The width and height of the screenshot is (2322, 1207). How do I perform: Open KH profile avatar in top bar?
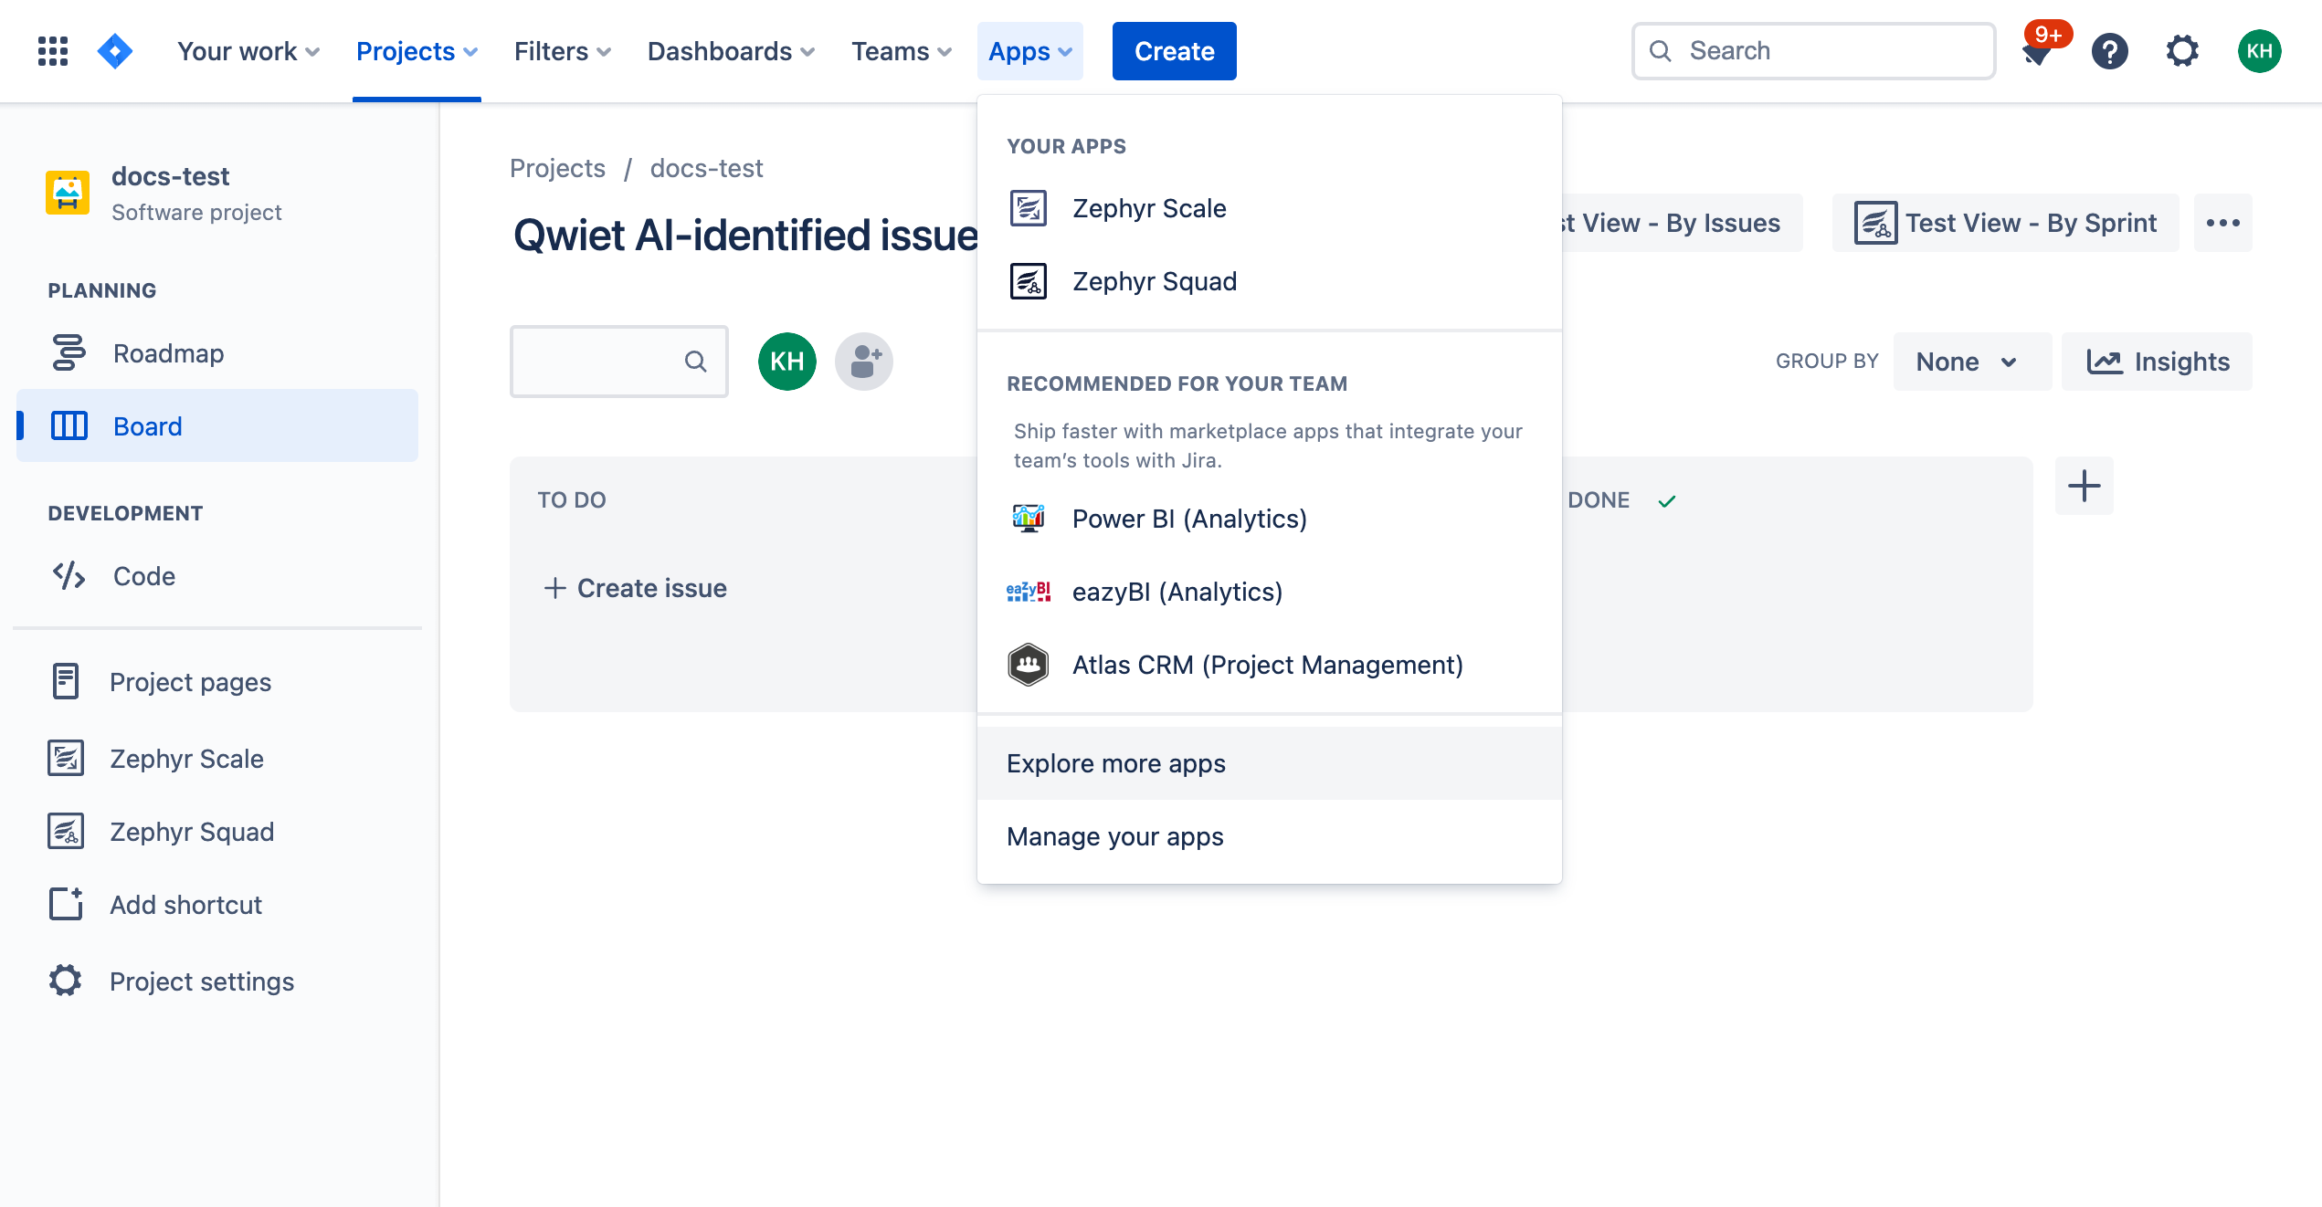tap(2259, 51)
